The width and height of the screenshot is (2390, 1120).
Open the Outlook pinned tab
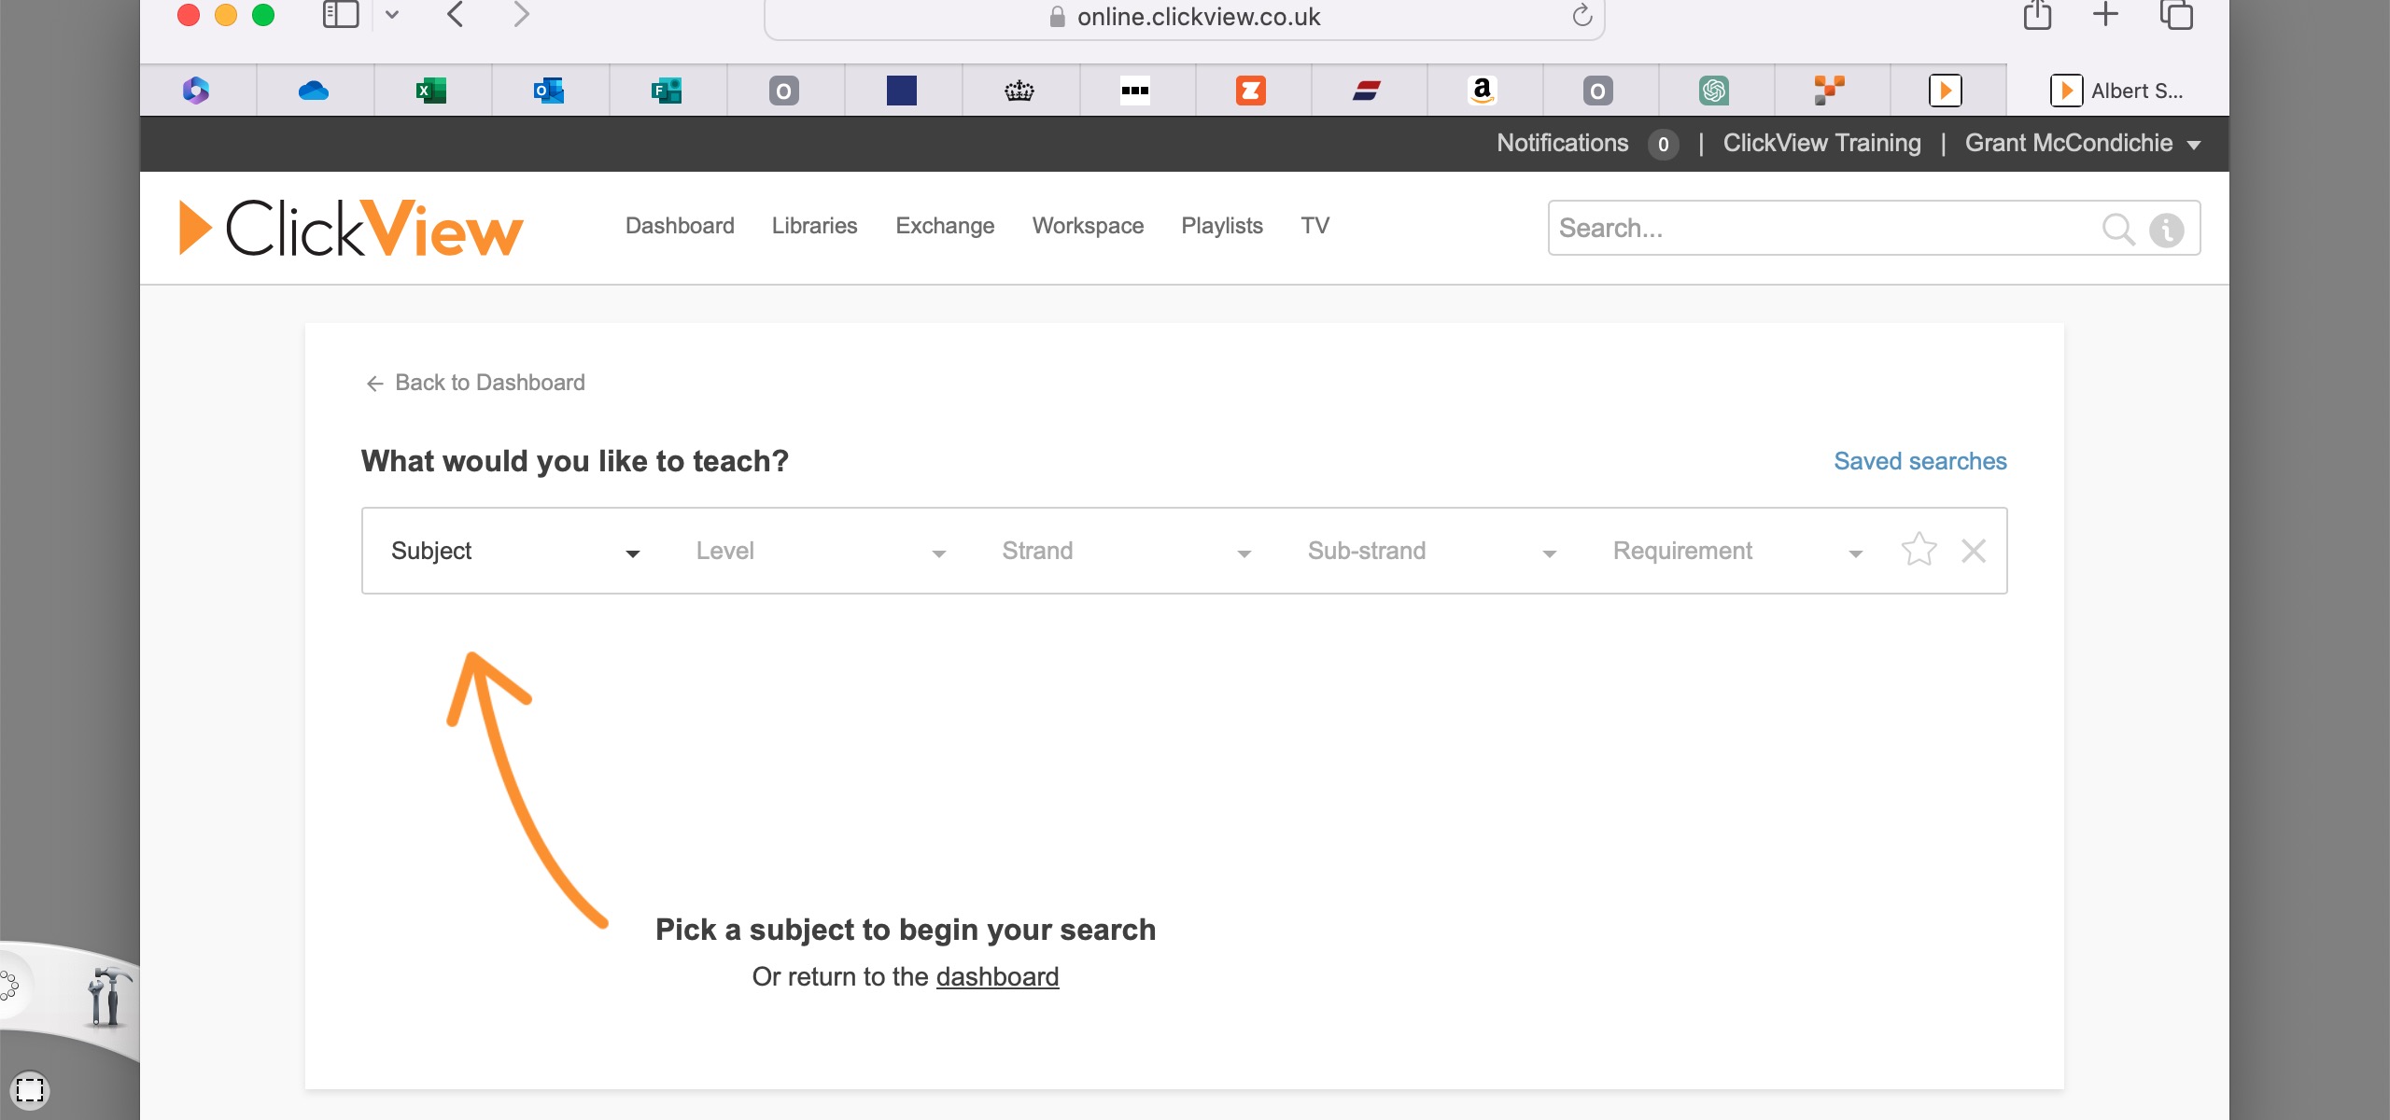[x=549, y=91]
